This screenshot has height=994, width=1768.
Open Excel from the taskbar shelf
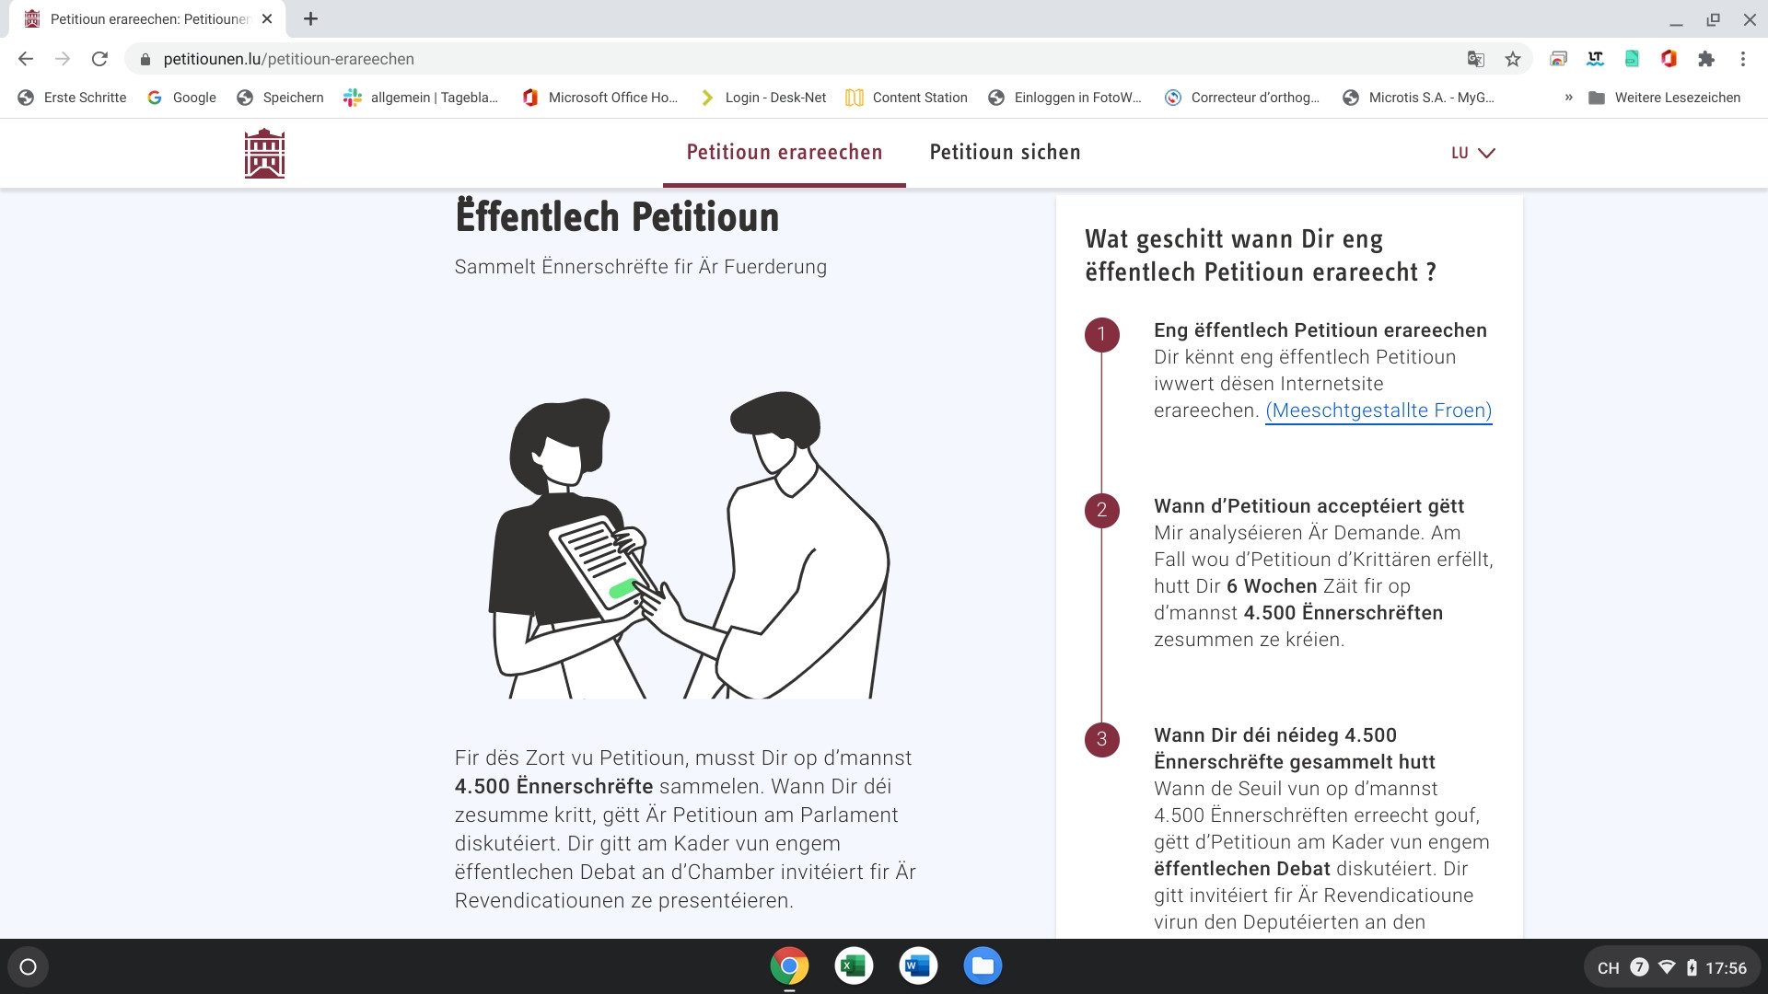(854, 966)
